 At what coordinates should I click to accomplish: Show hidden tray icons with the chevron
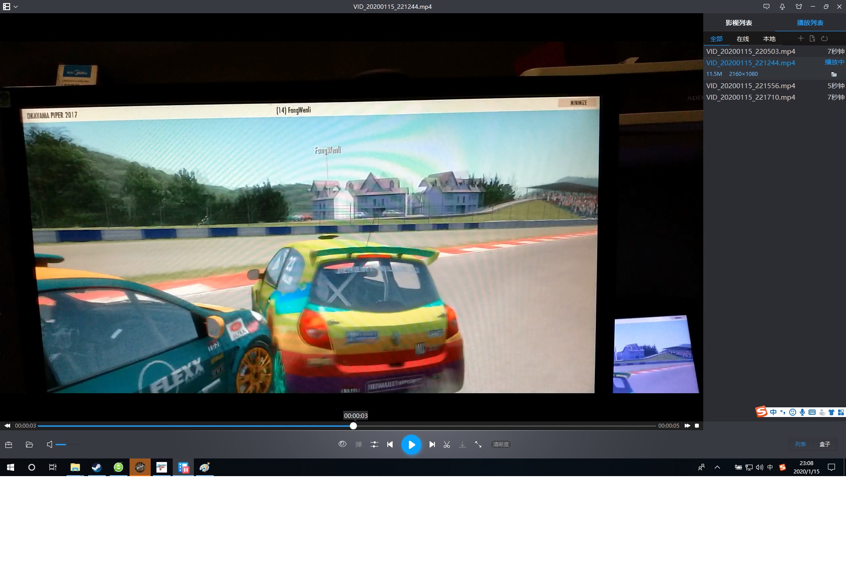pyautogui.click(x=717, y=467)
